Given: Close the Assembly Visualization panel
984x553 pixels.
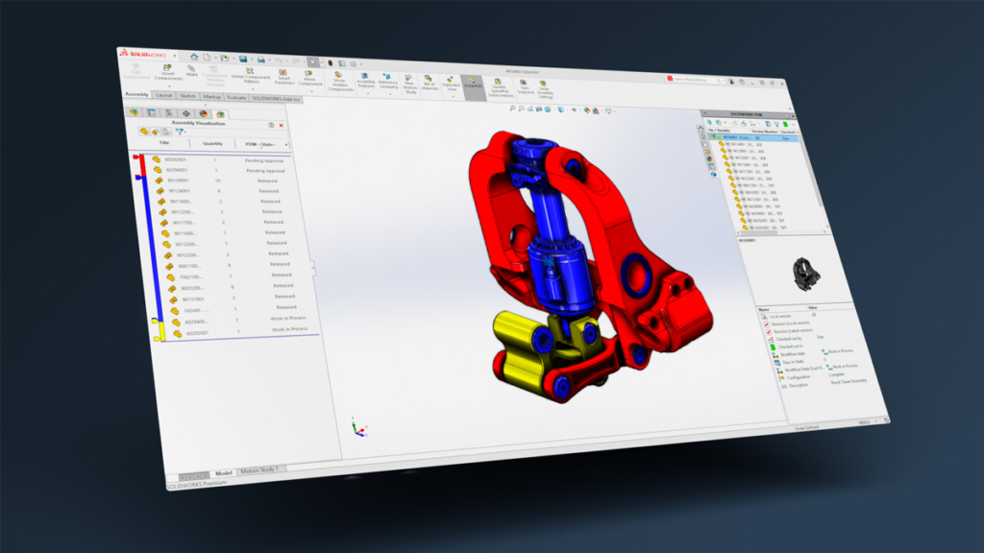Looking at the screenshot, I should [x=281, y=125].
